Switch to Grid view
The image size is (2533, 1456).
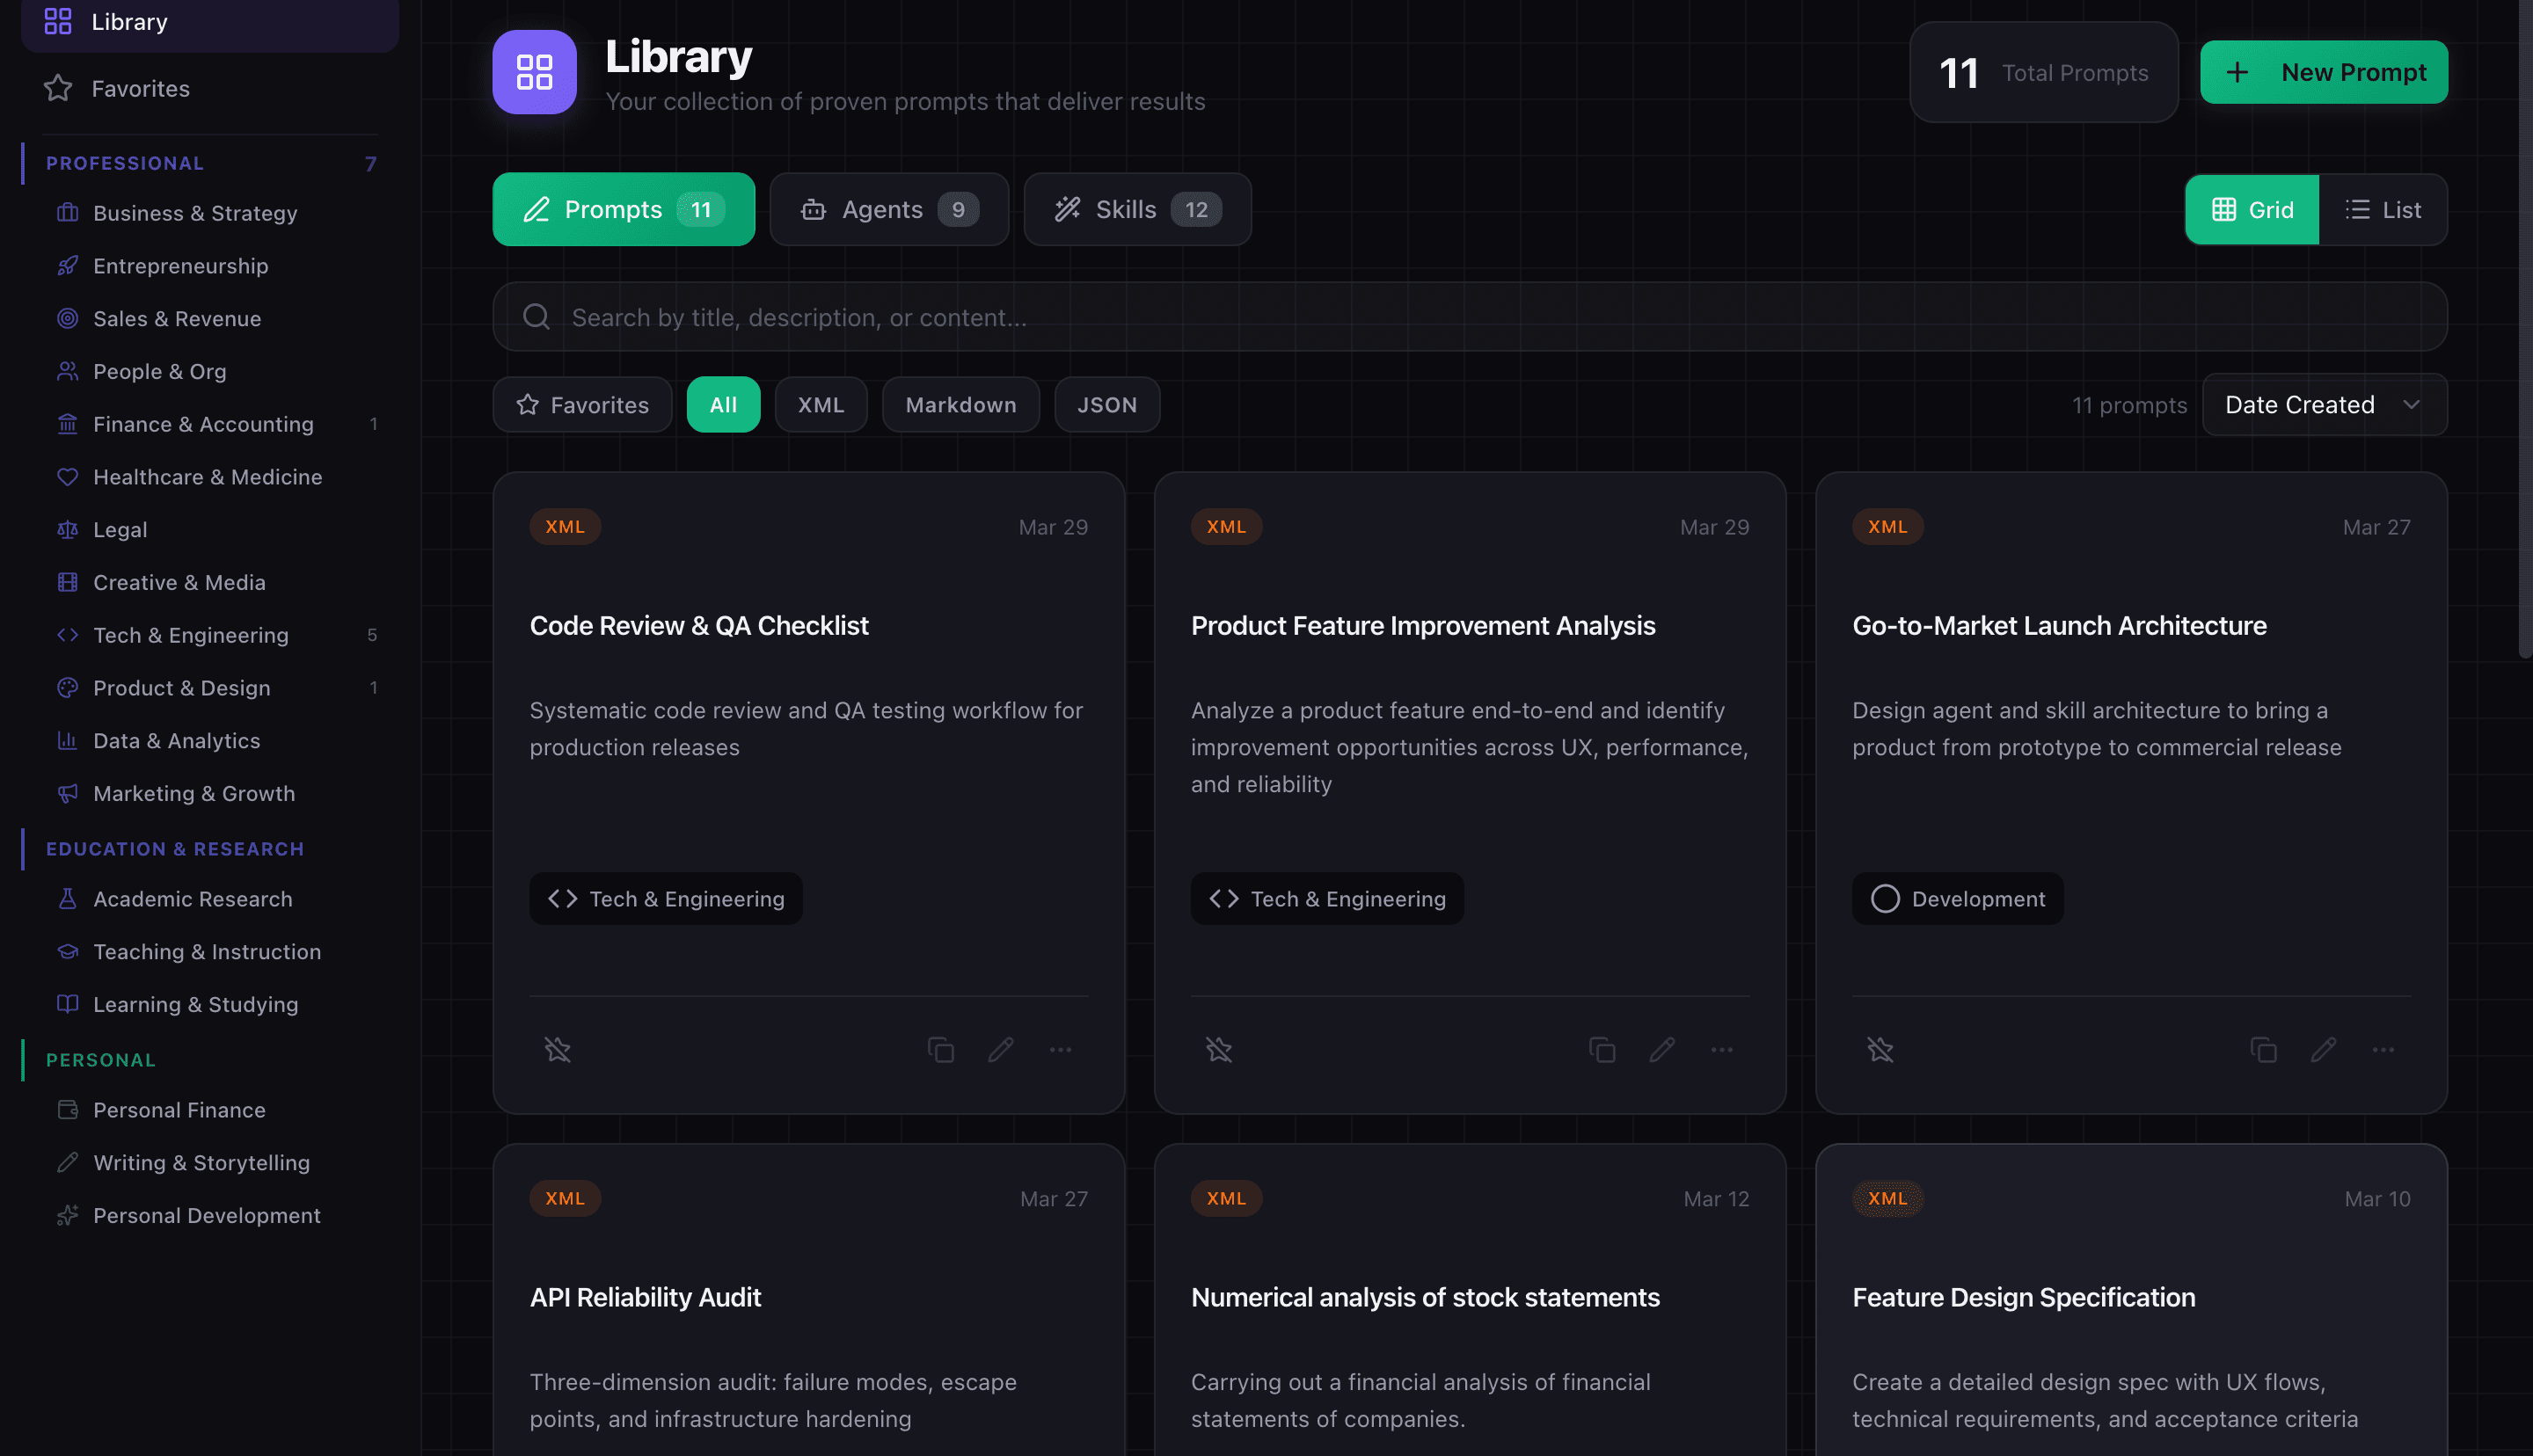[x=2252, y=209]
